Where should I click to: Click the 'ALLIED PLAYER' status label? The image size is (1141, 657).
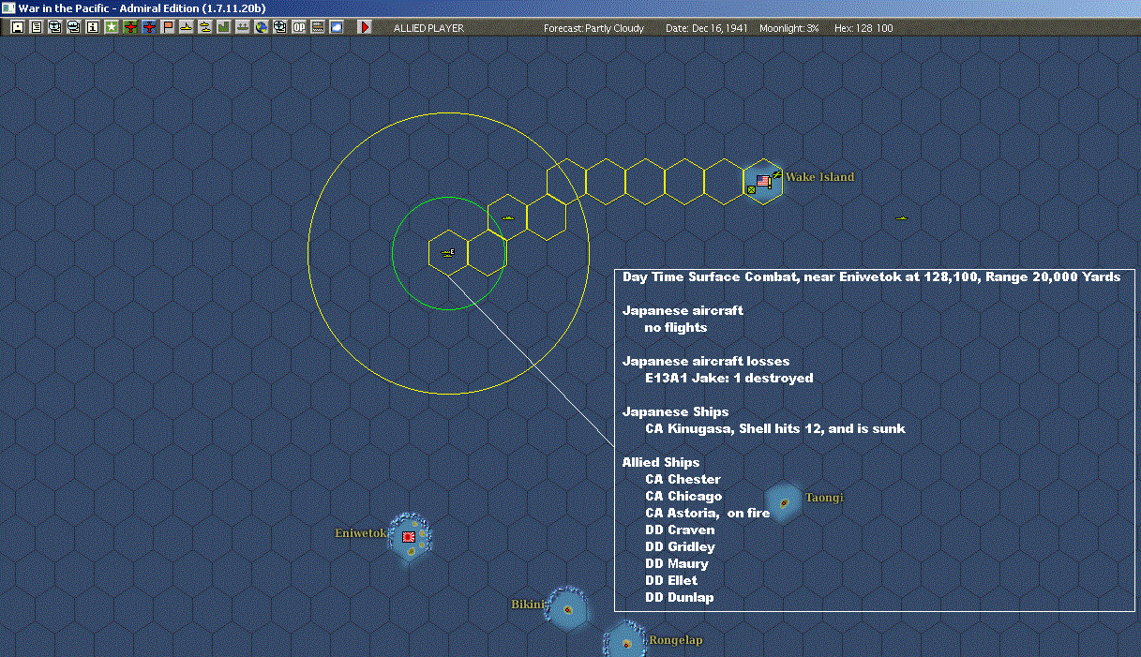[x=428, y=28]
